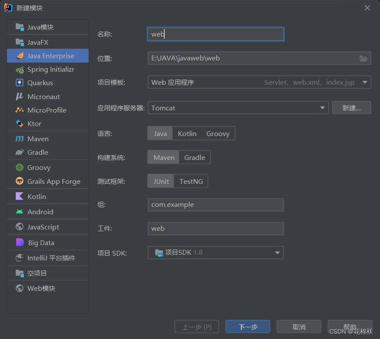Pick JUnit as test framework
This screenshot has width=380, height=339.
(161, 181)
